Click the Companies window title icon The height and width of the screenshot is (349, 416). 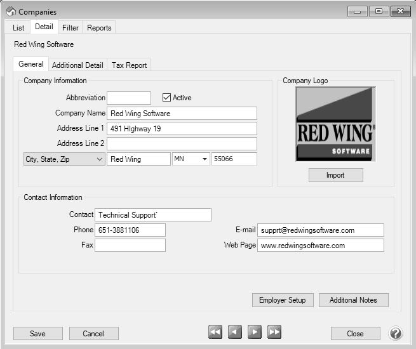point(11,11)
